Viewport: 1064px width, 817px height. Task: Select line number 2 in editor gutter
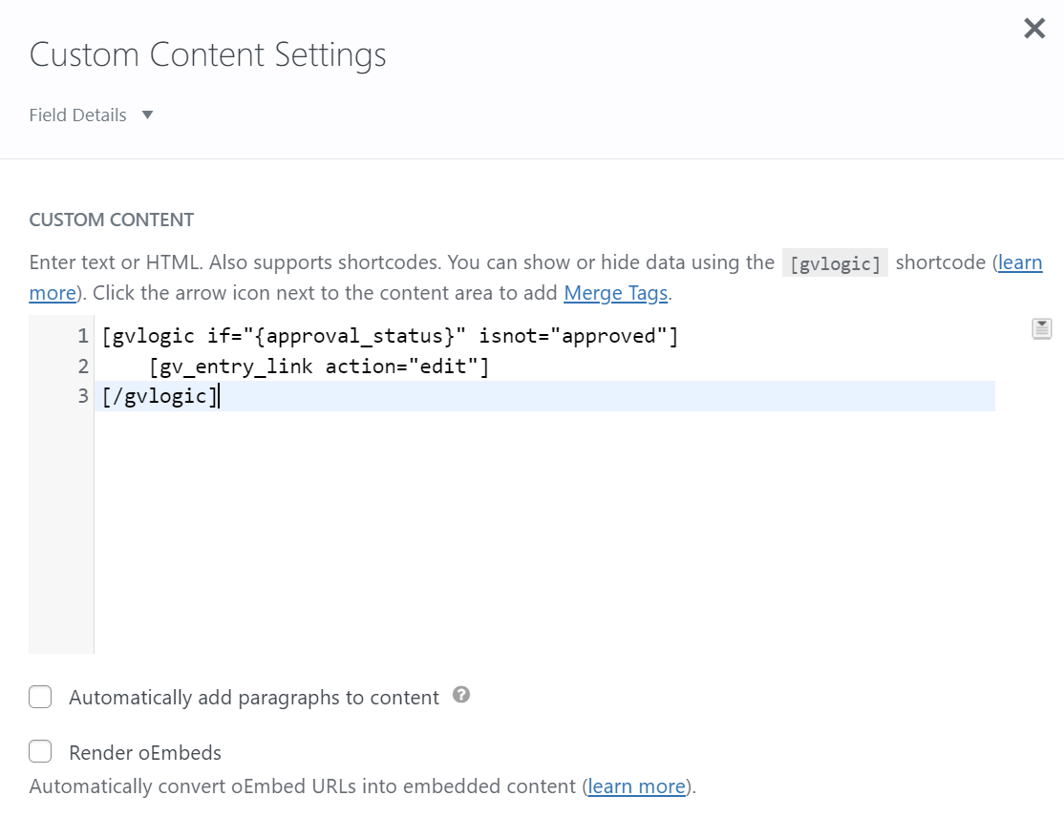(83, 367)
